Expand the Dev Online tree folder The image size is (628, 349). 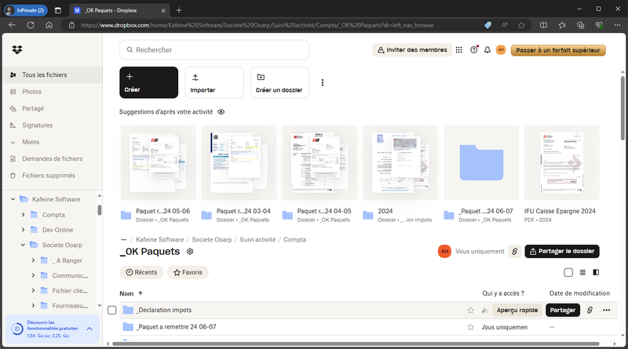click(23, 230)
